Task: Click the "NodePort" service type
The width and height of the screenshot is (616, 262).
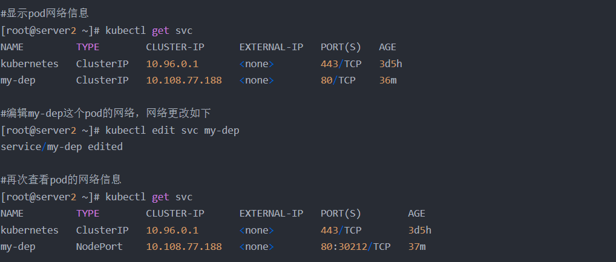Action: click(99, 247)
